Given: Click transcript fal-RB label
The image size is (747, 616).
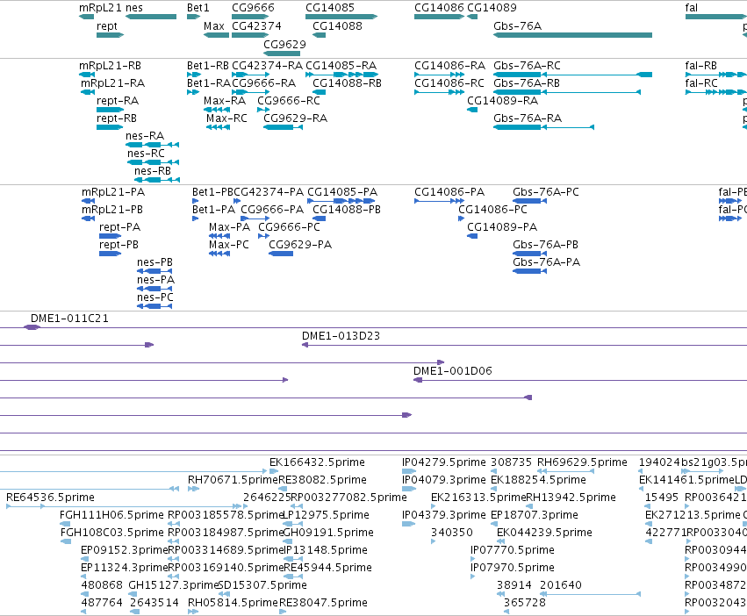Looking at the screenshot, I should click(x=700, y=66).
